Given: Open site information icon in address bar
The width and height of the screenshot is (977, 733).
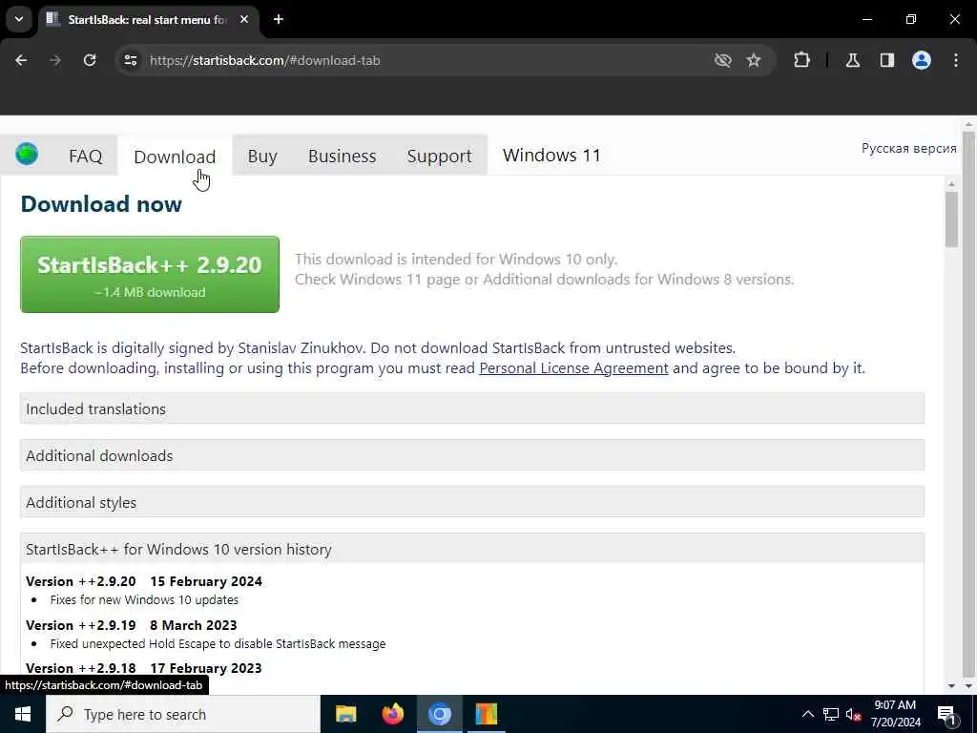Looking at the screenshot, I should click(x=130, y=60).
